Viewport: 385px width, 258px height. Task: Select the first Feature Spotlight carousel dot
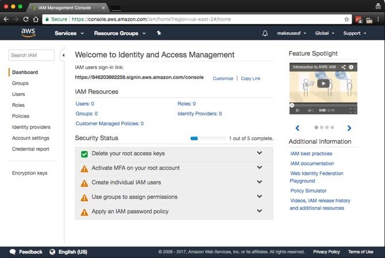click(x=316, y=128)
